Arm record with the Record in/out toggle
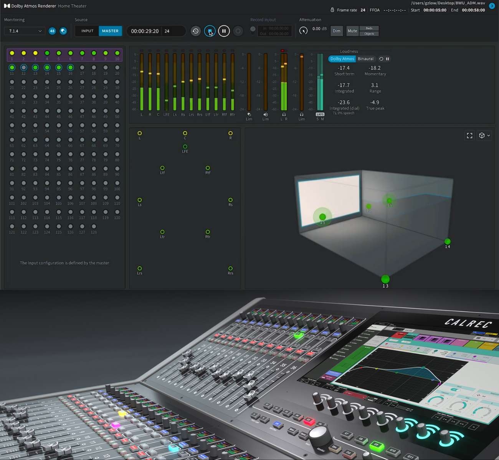Image resolution: width=499 pixels, height=460 pixels. click(253, 28)
